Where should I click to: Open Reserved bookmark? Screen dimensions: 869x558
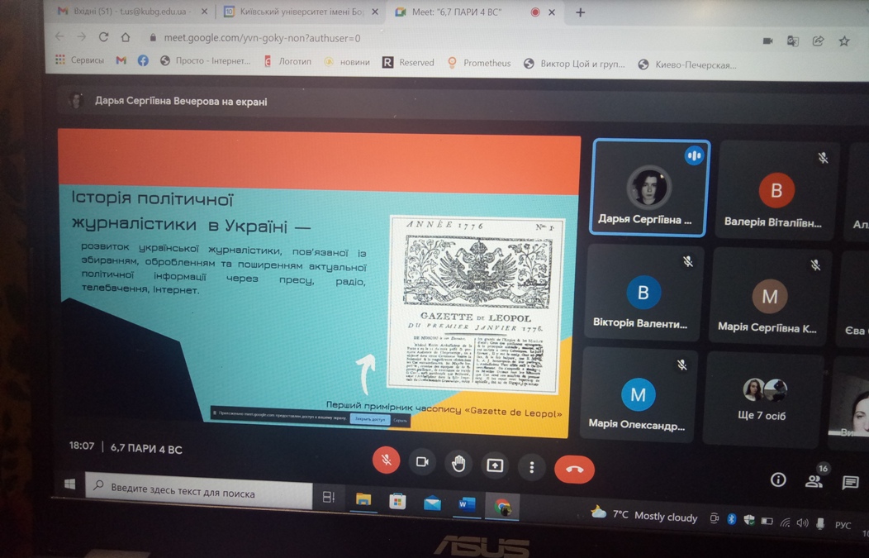(x=408, y=63)
